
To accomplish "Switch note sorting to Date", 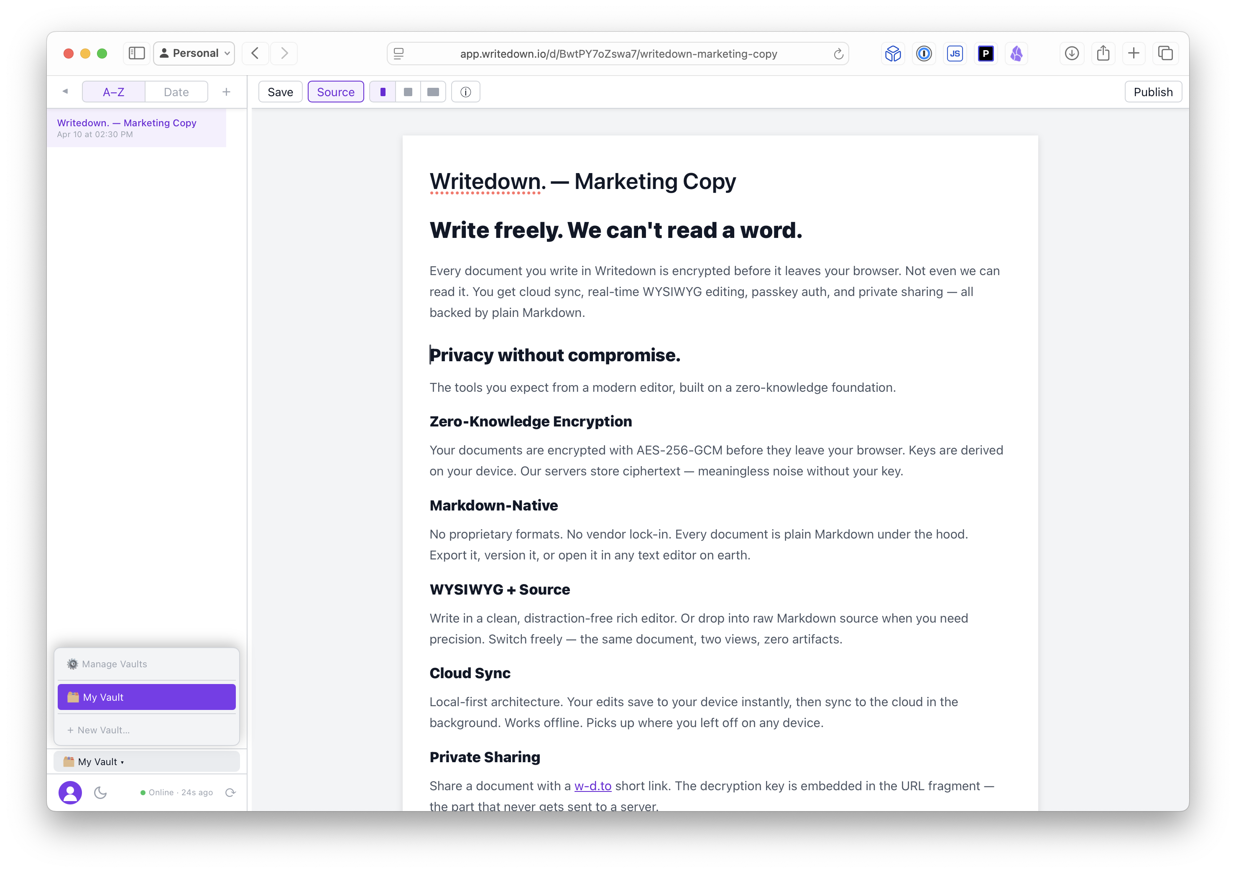I will (x=176, y=92).
